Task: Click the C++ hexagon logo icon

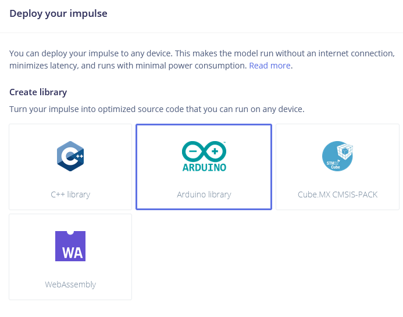Action: pos(70,156)
